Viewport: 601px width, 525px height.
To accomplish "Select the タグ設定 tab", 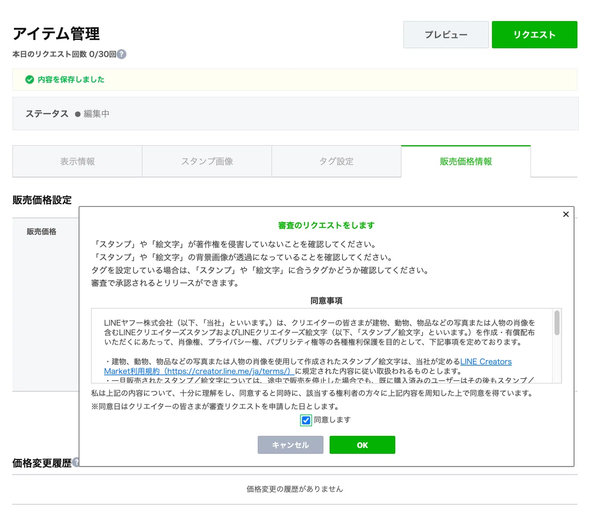I will pyautogui.click(x=337, y=161).
